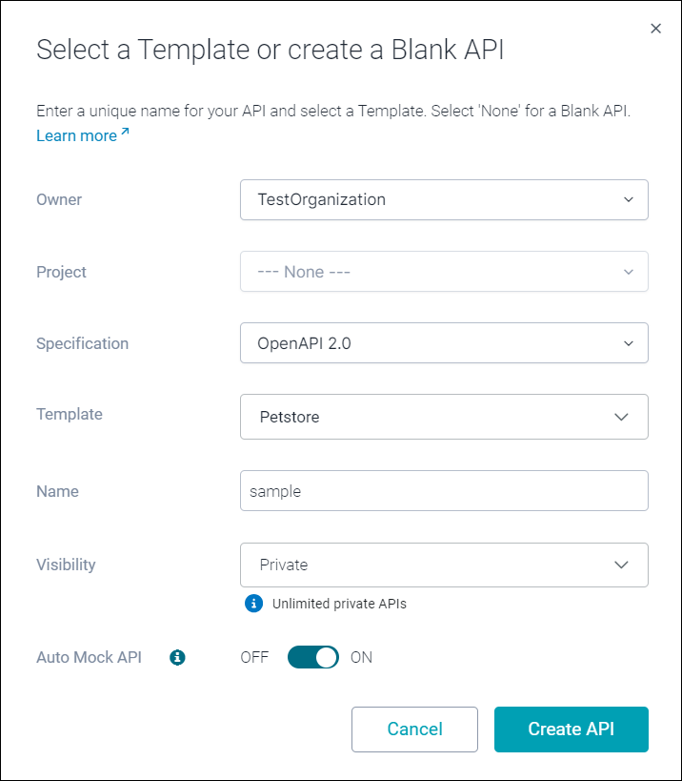Open the Template dropdown showing Petstore
Screen dimensions: 682x781
click(444, 417)
